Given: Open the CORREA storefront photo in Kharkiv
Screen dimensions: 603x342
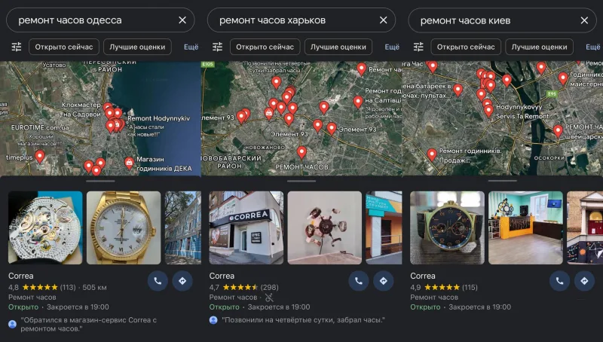Looking at the screenshot, I should tap(246, 227).
